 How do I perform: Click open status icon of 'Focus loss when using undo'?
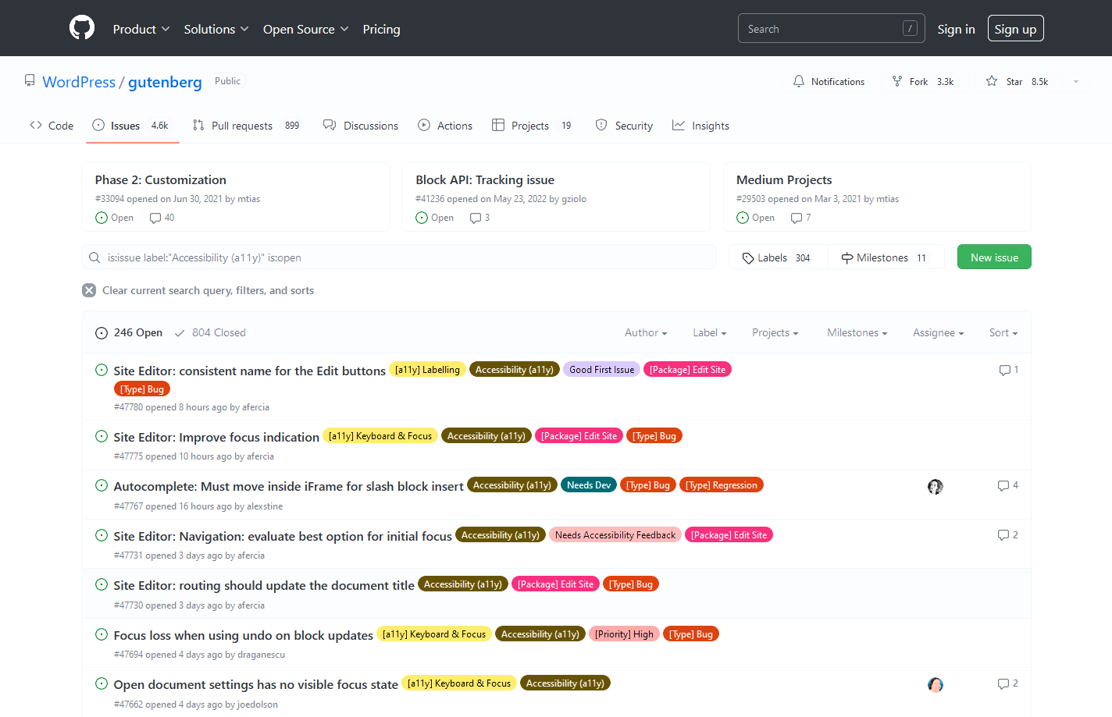[x=102, y=634]
